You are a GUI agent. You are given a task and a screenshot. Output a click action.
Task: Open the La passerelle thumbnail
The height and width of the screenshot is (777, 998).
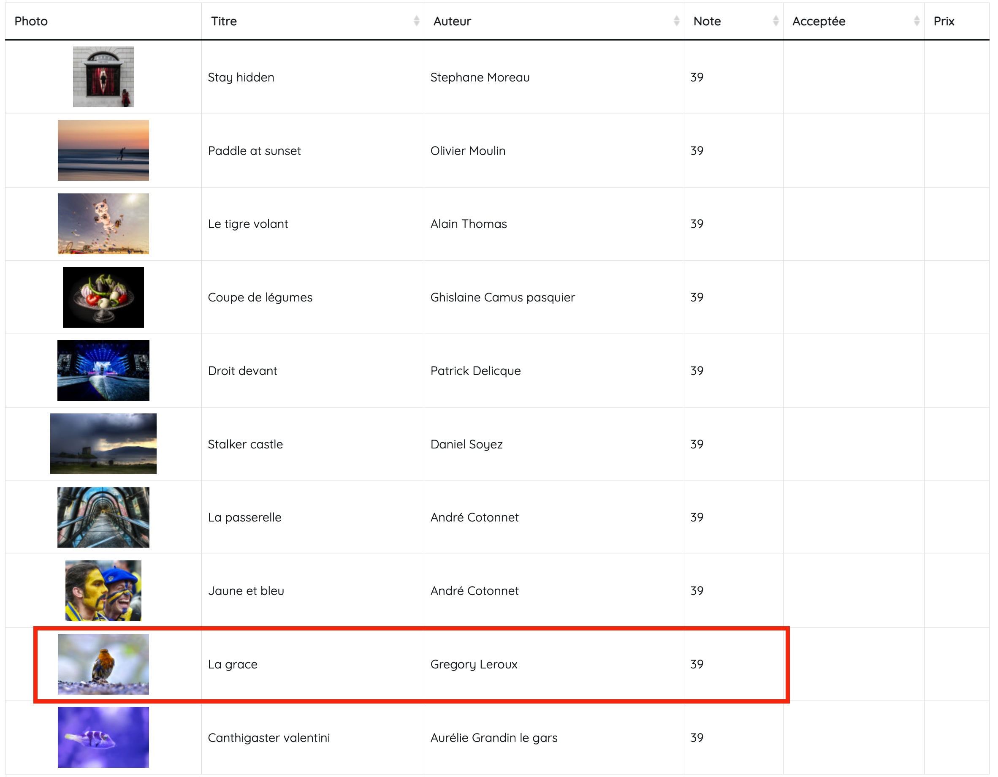coord(103,517)
